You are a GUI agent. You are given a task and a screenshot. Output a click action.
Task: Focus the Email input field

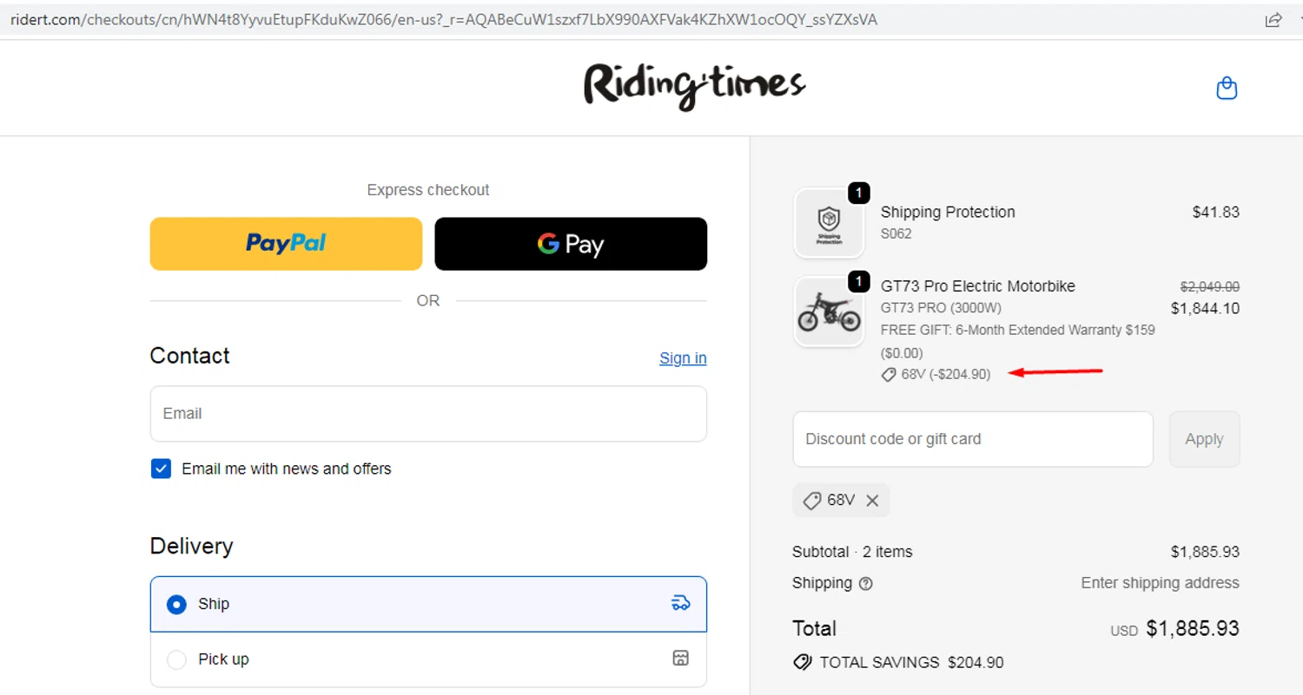tap(428, 414)
